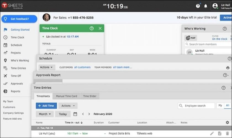Change the On the clock filter

click(220, 39)
